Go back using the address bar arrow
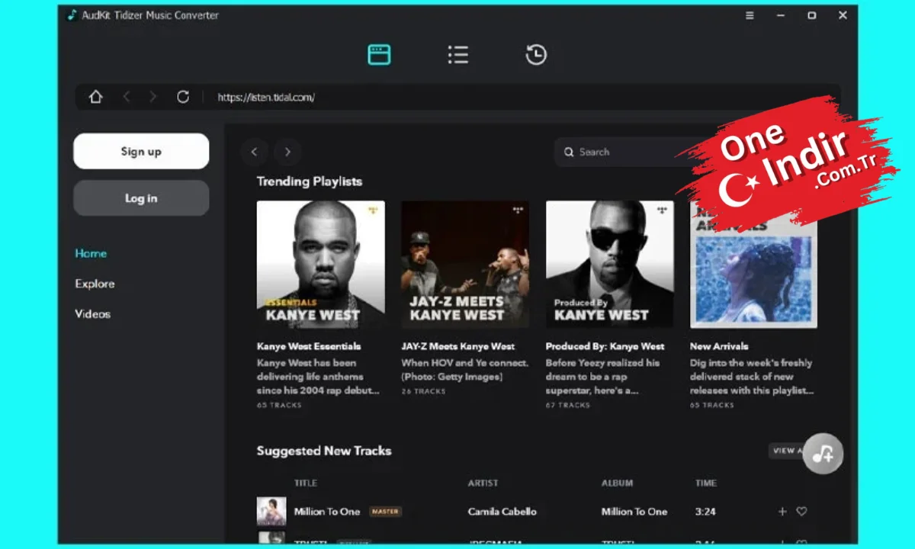This screenshot has width=915, height=549. coord(127,97)
